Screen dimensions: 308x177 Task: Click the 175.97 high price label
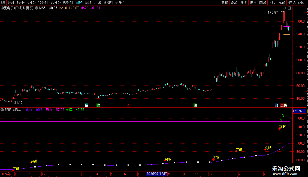pos(273,13)
